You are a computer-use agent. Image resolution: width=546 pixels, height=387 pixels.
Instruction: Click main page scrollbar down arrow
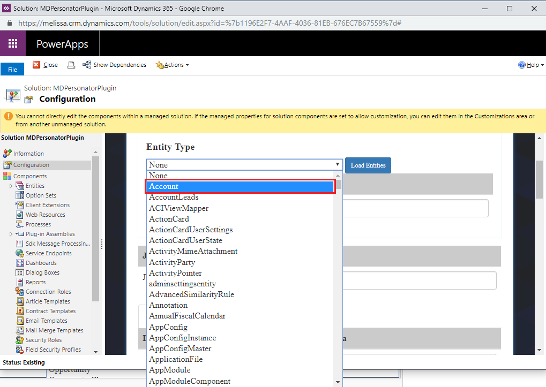click(x=540, y=350)
